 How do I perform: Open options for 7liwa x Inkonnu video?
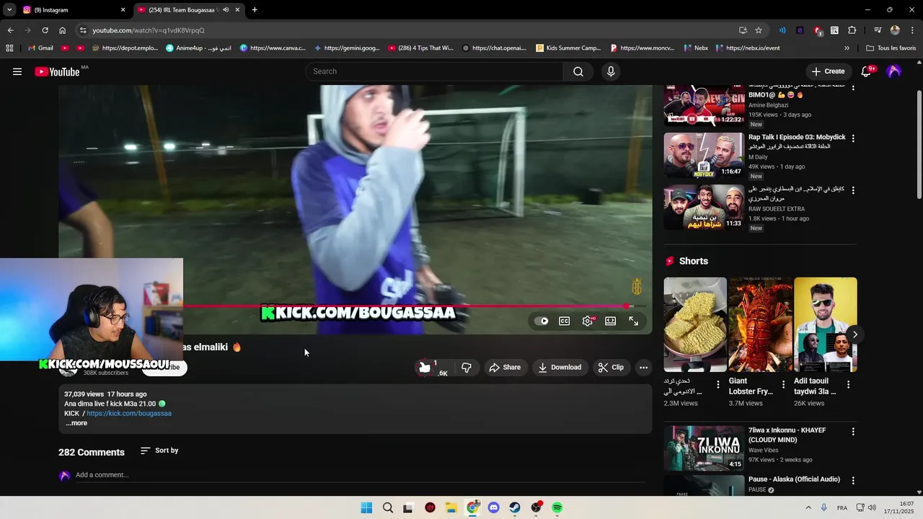point(853,432)
